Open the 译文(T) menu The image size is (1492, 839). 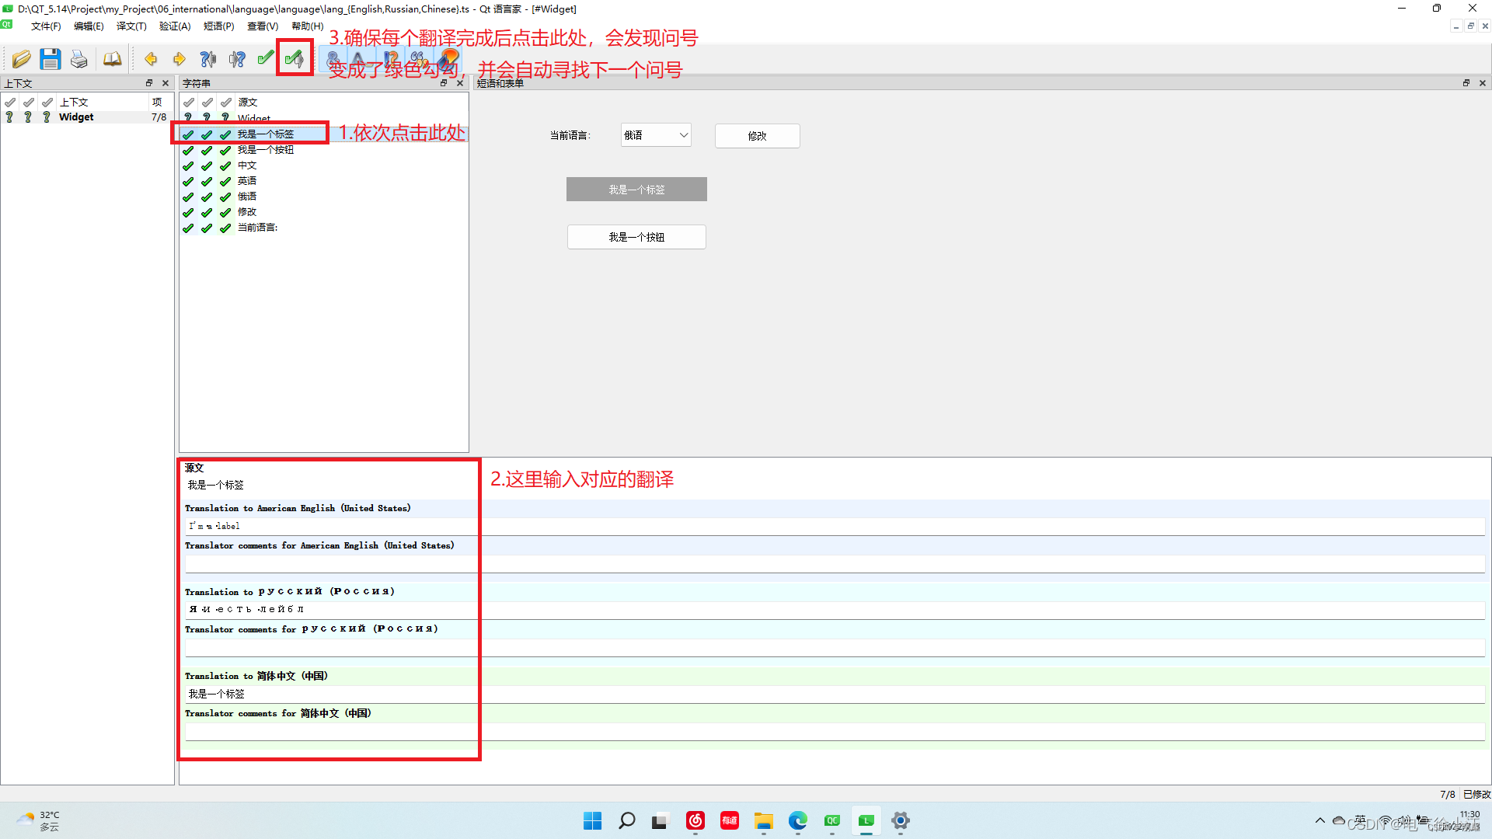pos(131,26)
